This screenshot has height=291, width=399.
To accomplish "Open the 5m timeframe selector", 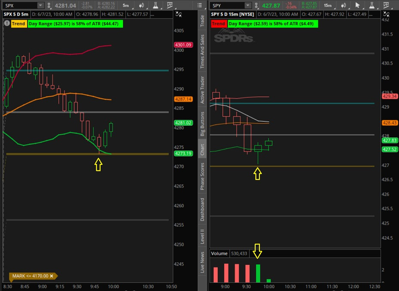I will click(126, 5).
